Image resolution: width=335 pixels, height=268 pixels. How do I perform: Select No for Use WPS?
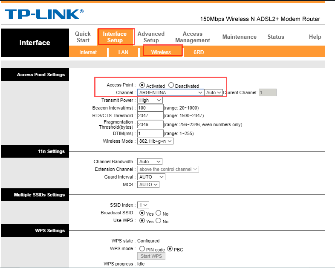[158, 221]
